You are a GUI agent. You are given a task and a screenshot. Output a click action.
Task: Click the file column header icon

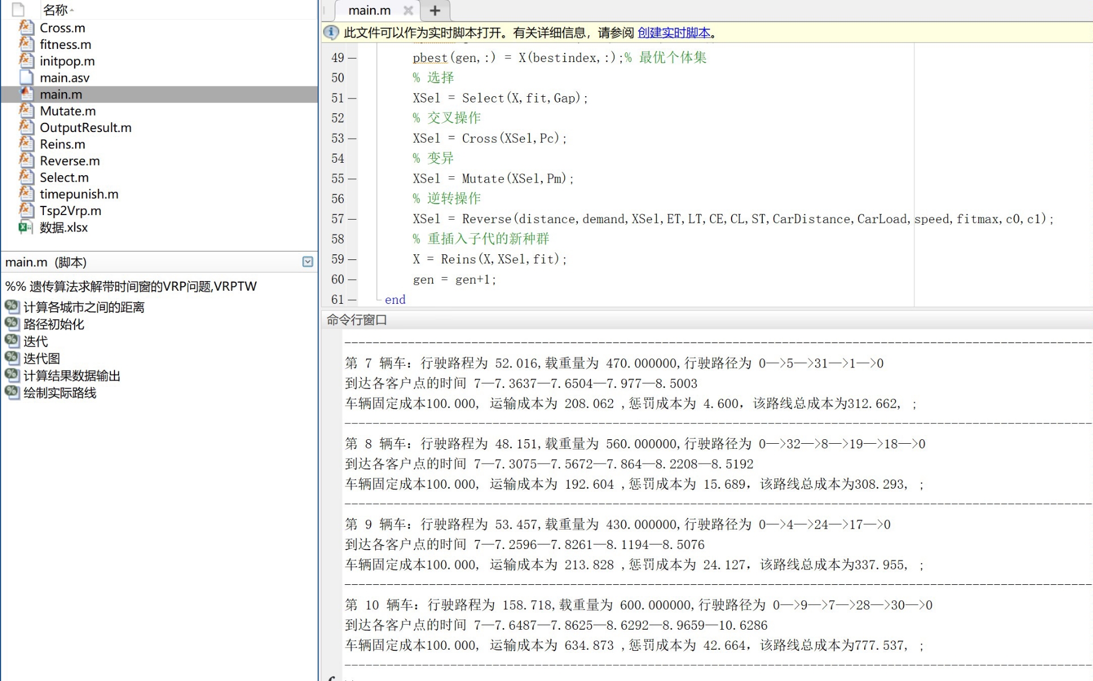click(x=18, y=10)
